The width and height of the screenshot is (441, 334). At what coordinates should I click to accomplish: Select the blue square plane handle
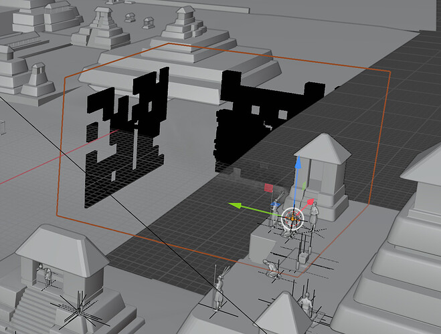point(276,205)
